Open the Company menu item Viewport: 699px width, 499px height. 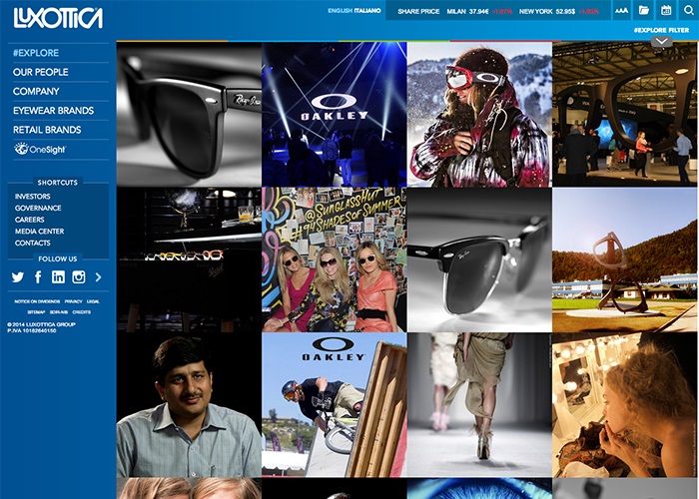[36, 92]
